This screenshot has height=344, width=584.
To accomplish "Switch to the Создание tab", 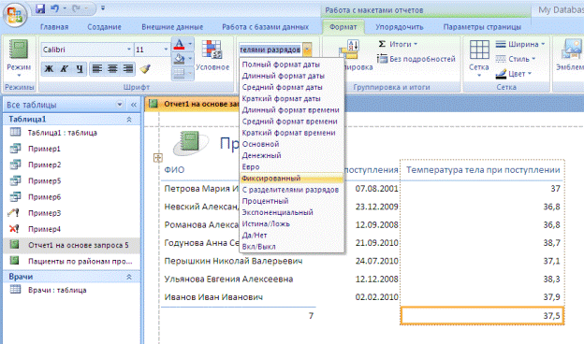I will 104,27.
